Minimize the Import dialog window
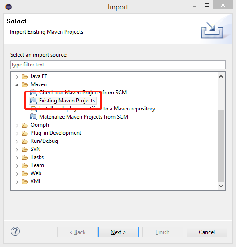The height and width of the screenshot is (247, 236). coord(195,6)
